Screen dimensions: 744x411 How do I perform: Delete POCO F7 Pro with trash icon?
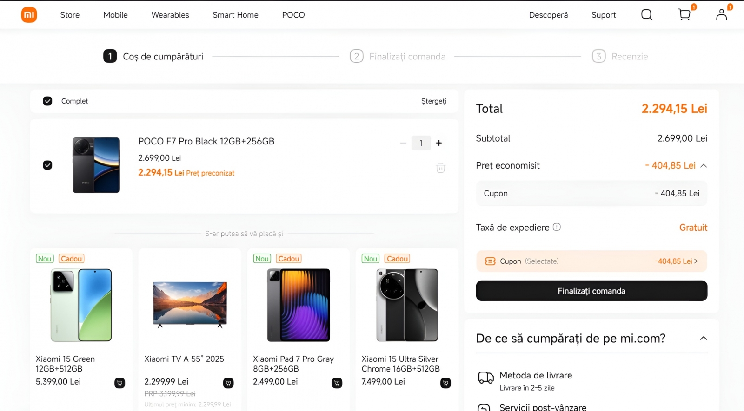(440, 168)
